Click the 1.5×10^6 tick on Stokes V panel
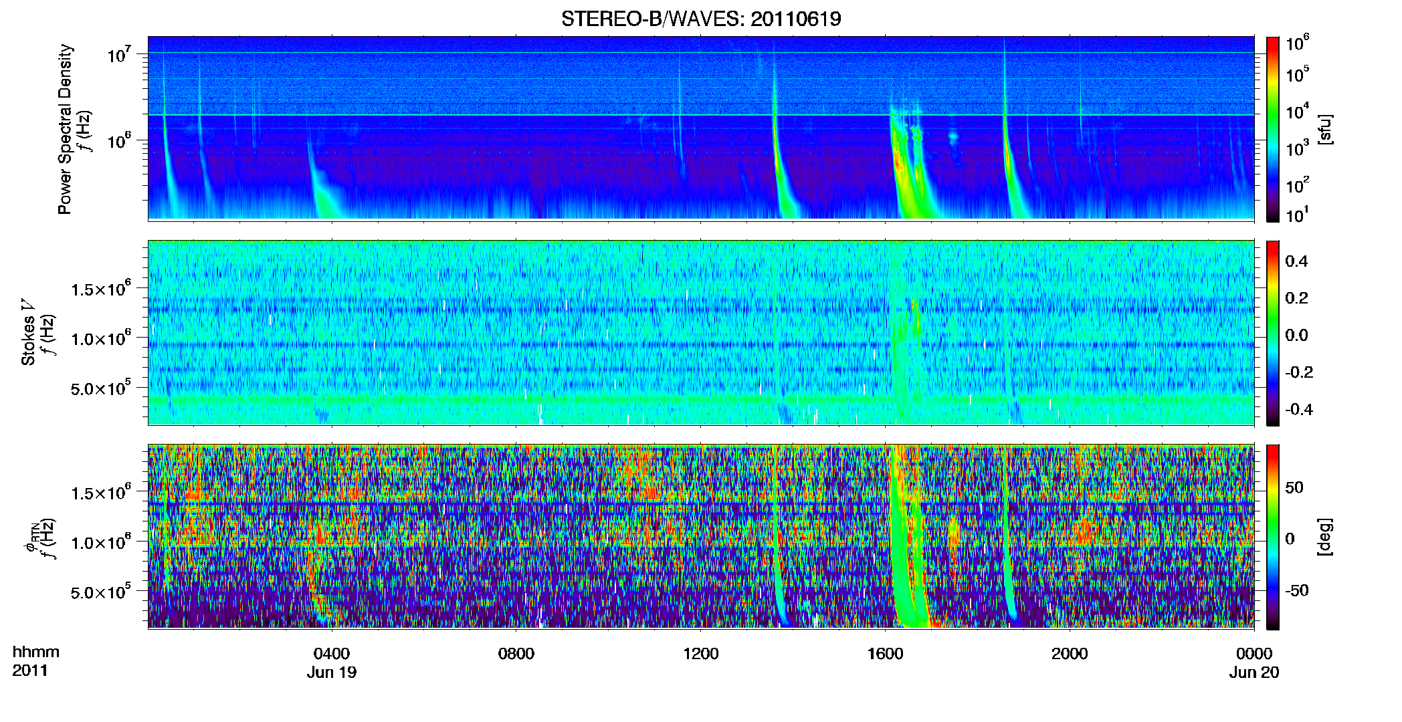The image size is (1402, 722). tap(101, 289)
